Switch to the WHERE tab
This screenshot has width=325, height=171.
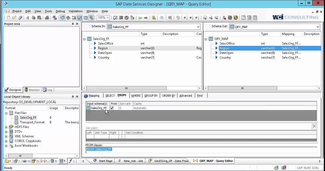click(136, 96)
